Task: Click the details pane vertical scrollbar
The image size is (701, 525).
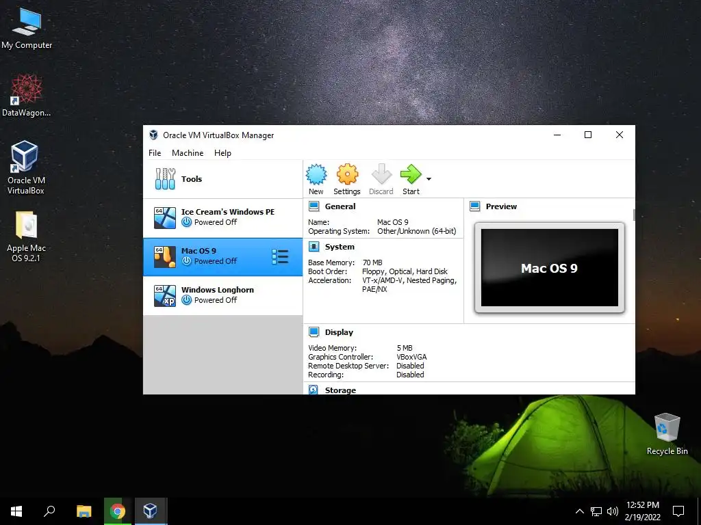Action: (x=633, y=215)
